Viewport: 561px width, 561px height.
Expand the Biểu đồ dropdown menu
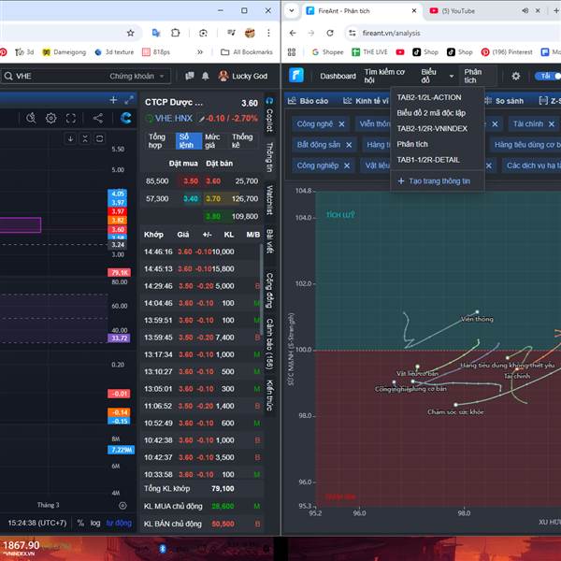coord(434,76)
